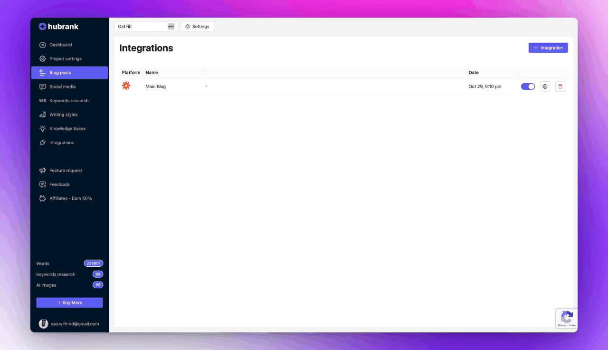This screenshot has height=350, width=608.
Task: Open the GetFiit project selector dropdown
Action: [x=146, y=27]
